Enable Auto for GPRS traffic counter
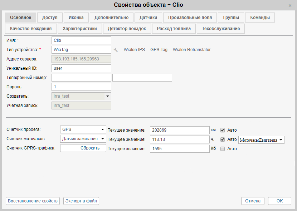 [223, 149]
